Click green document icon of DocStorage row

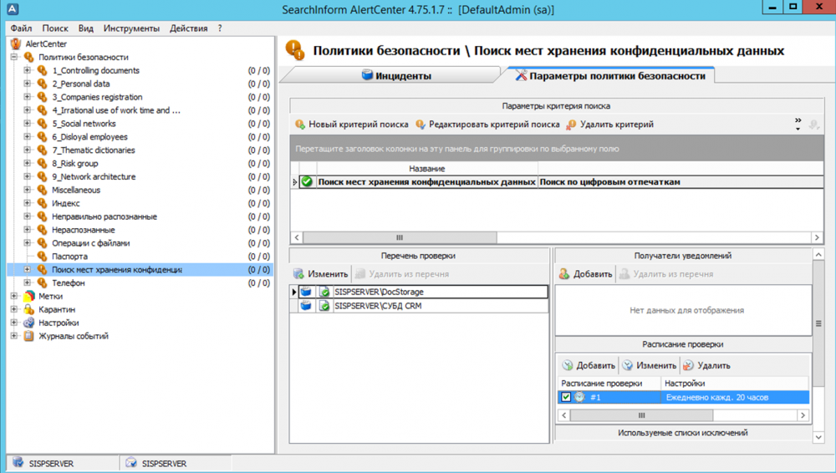click(324, 292)
